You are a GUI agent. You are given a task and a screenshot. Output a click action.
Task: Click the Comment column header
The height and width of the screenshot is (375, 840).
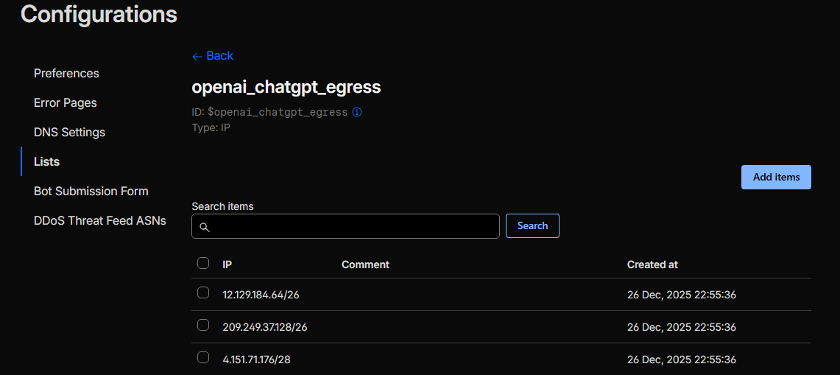(365, 264)
